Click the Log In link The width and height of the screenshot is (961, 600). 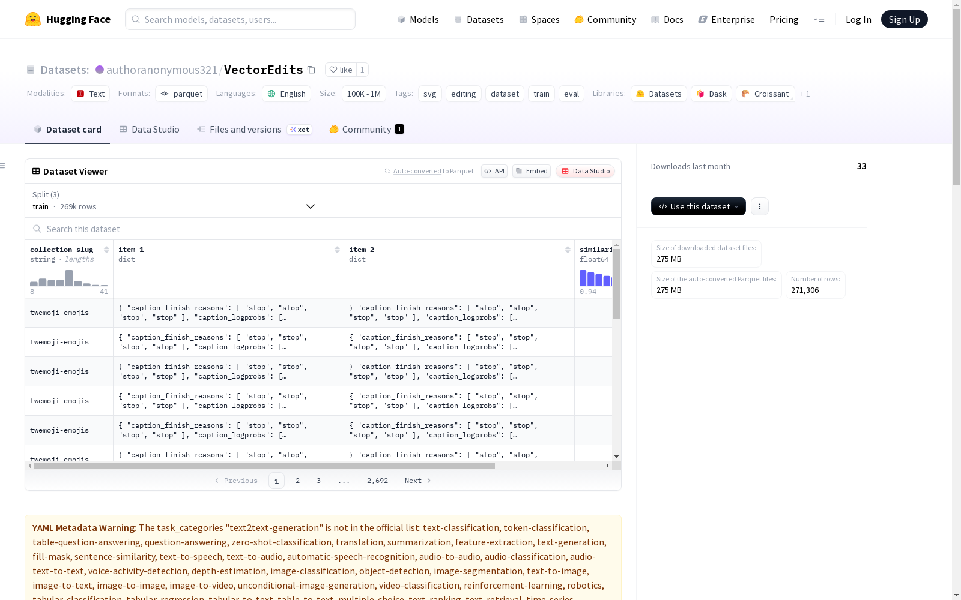(x=858, y=19)
